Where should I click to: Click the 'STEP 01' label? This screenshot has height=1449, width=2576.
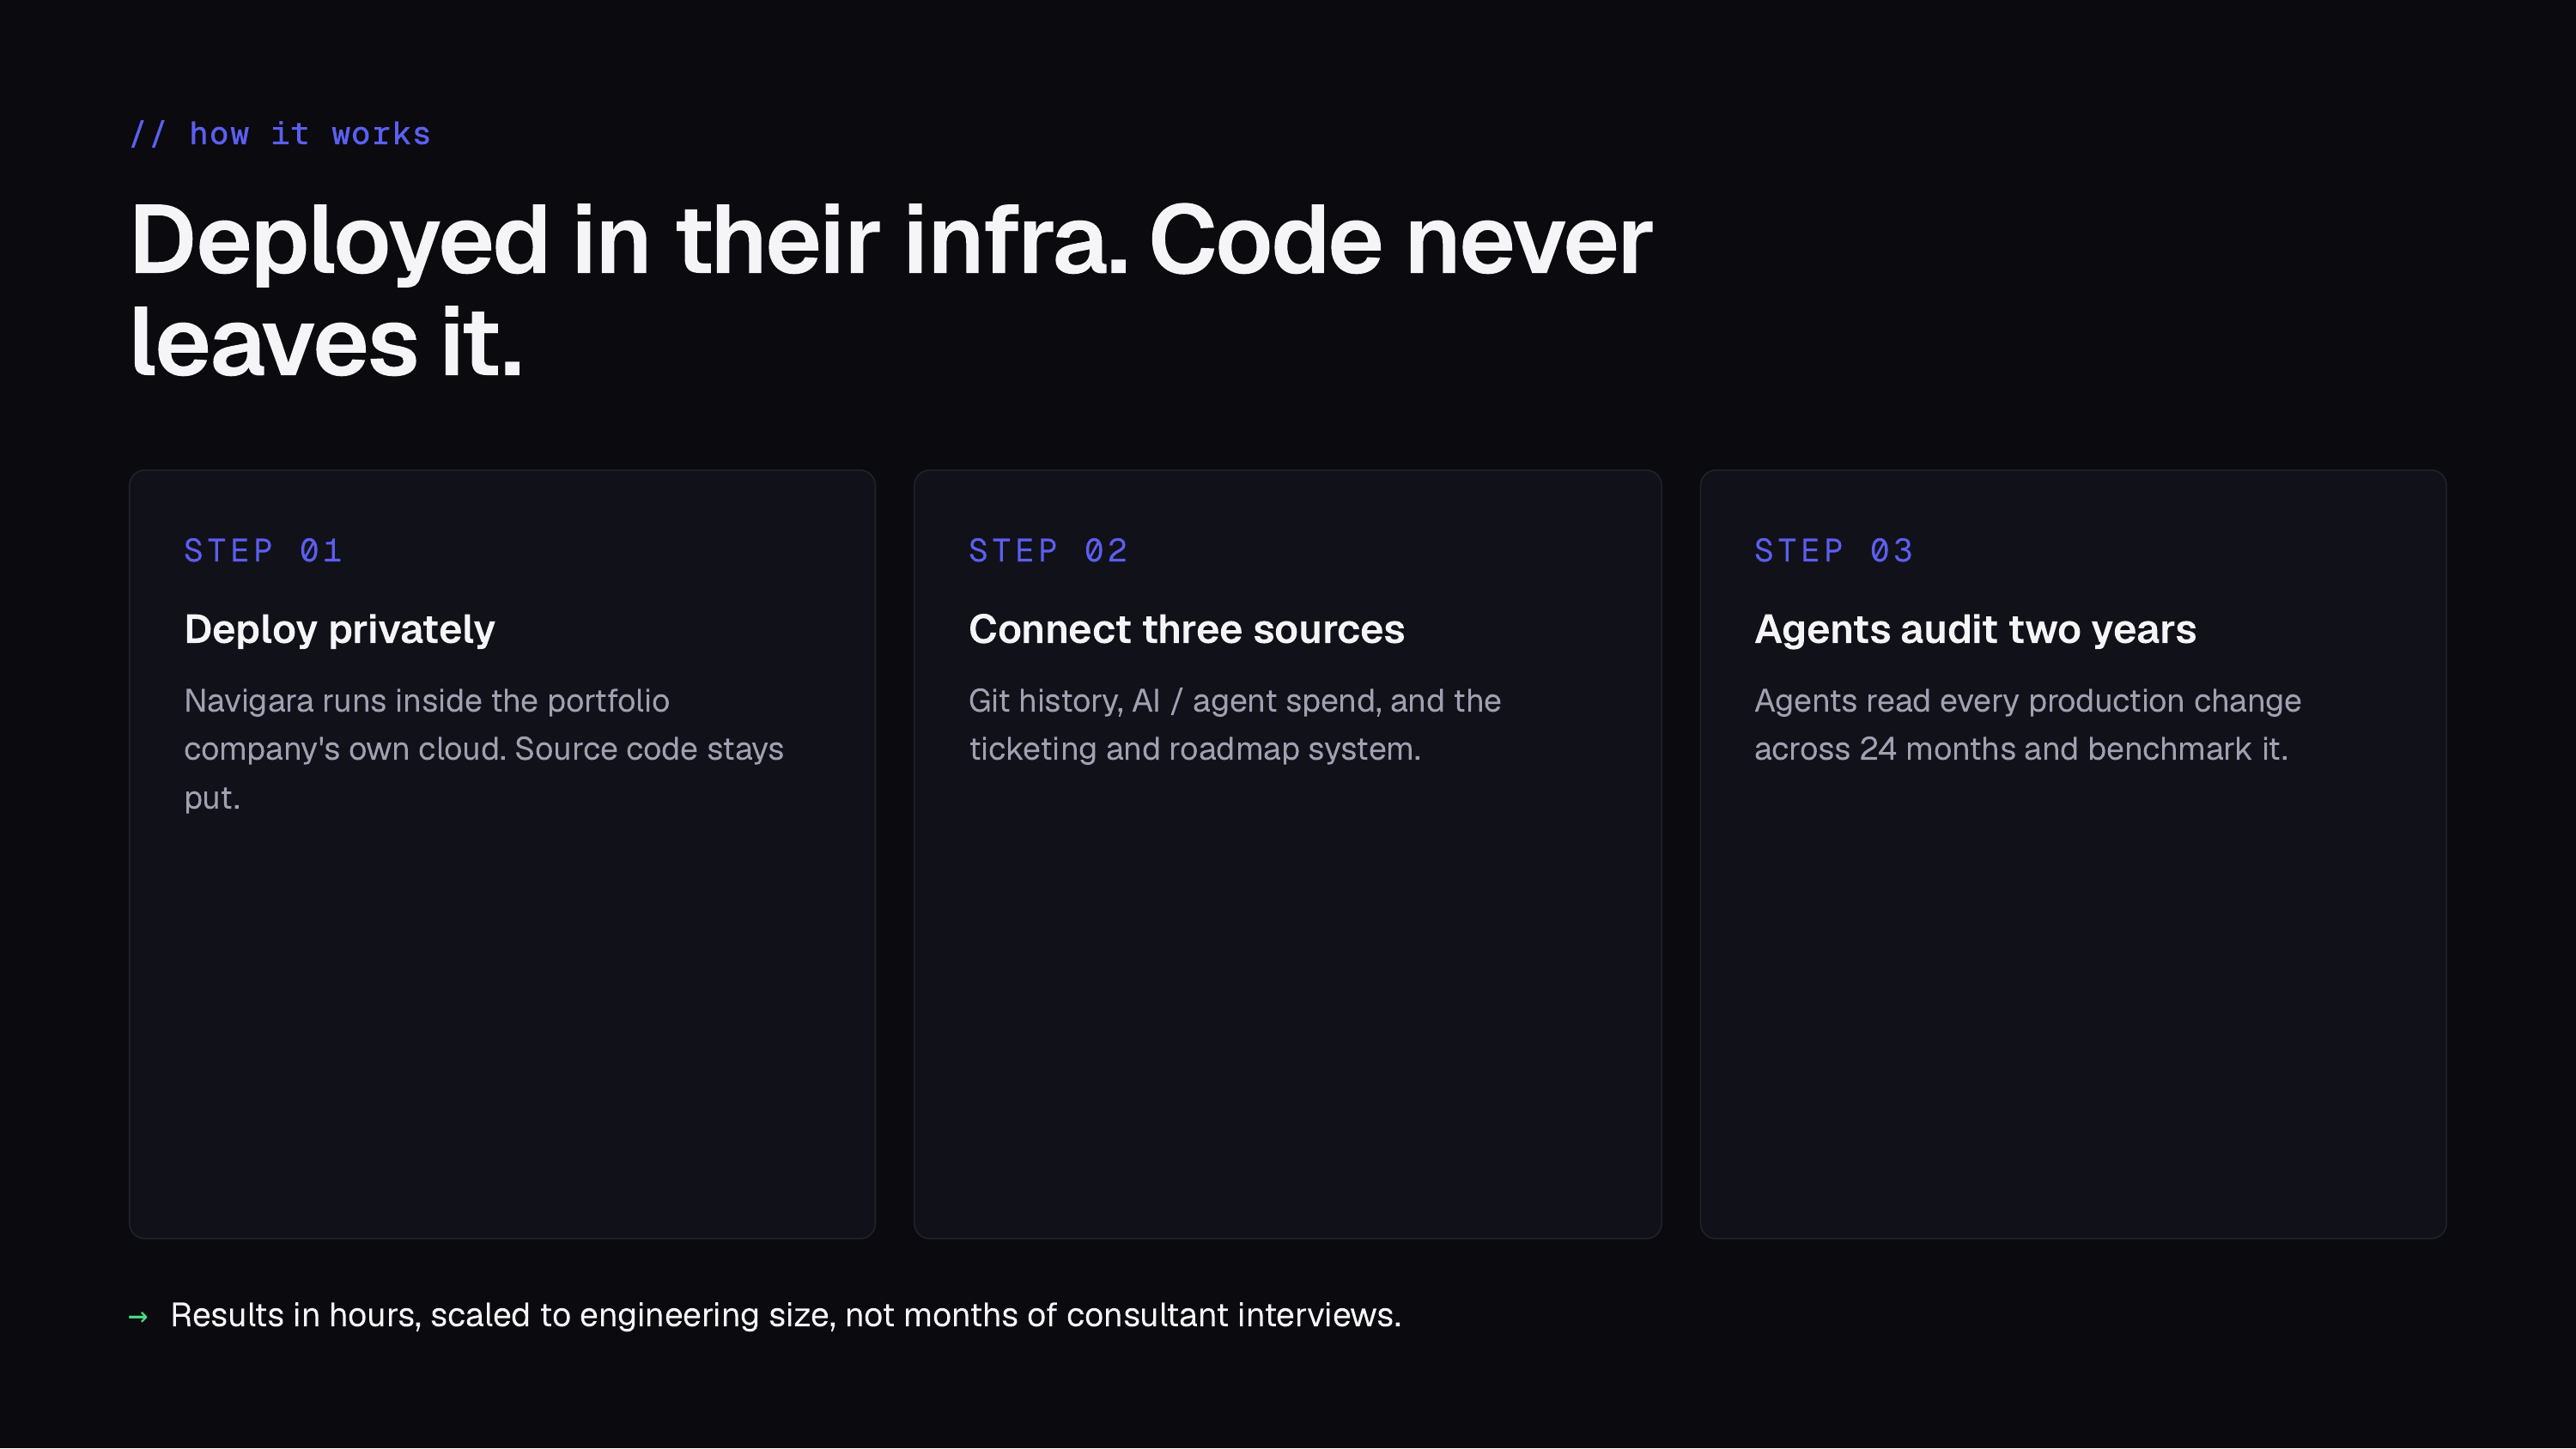pos(263,551)
